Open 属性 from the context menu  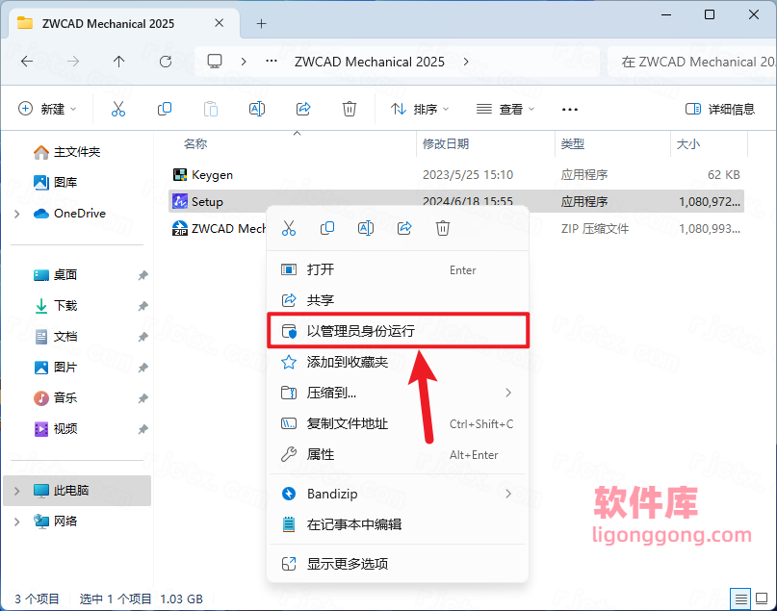398,454
